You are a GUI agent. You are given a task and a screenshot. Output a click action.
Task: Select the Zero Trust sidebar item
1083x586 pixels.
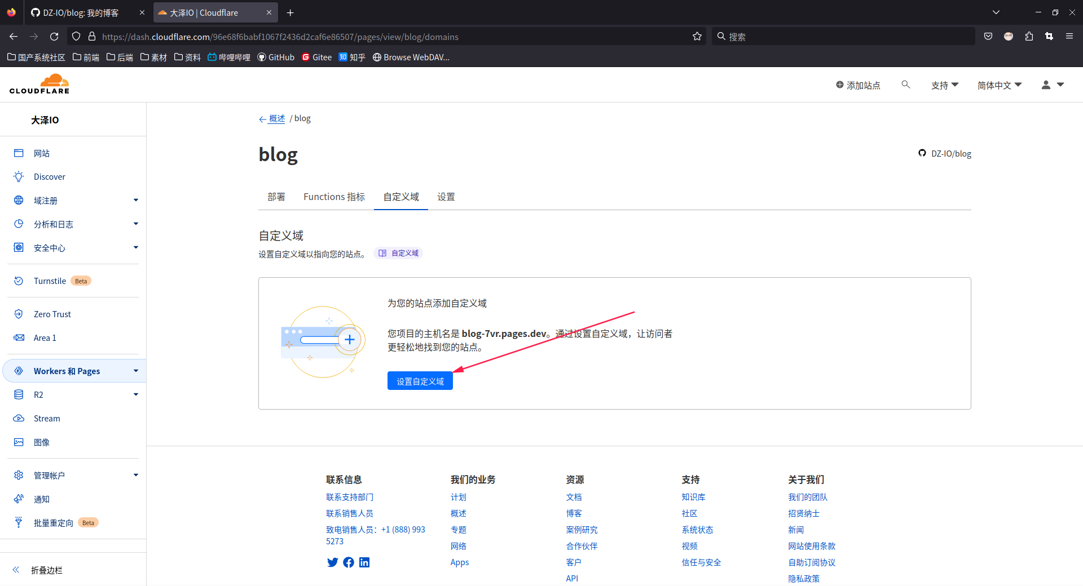52,314
